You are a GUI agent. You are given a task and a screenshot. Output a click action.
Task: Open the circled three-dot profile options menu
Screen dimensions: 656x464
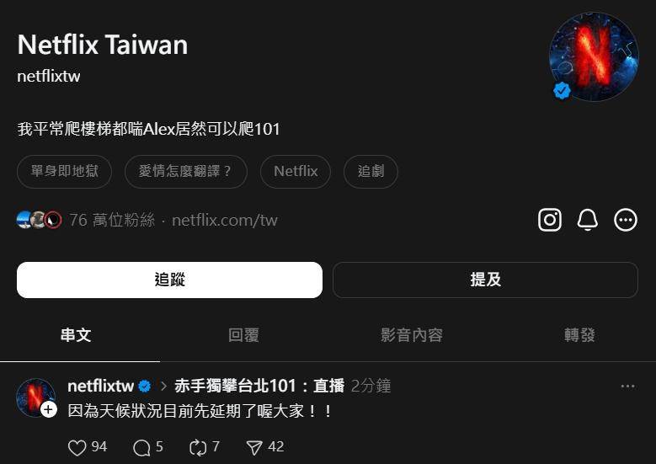click(x=626, y=220)
